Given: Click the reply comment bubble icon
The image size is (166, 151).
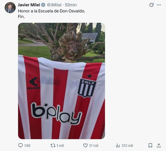Looking at the screenshot, I should (x=20, y=145).
